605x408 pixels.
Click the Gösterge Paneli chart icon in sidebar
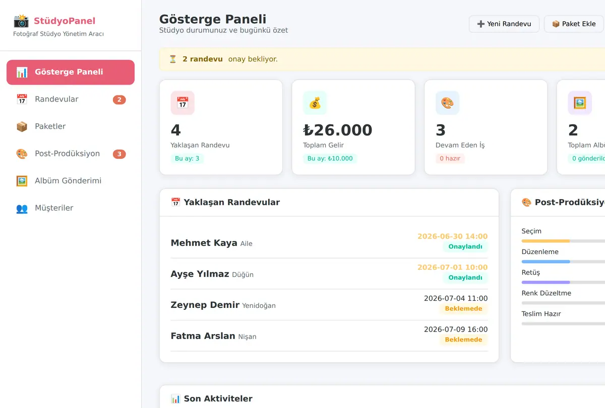point(22,72)
